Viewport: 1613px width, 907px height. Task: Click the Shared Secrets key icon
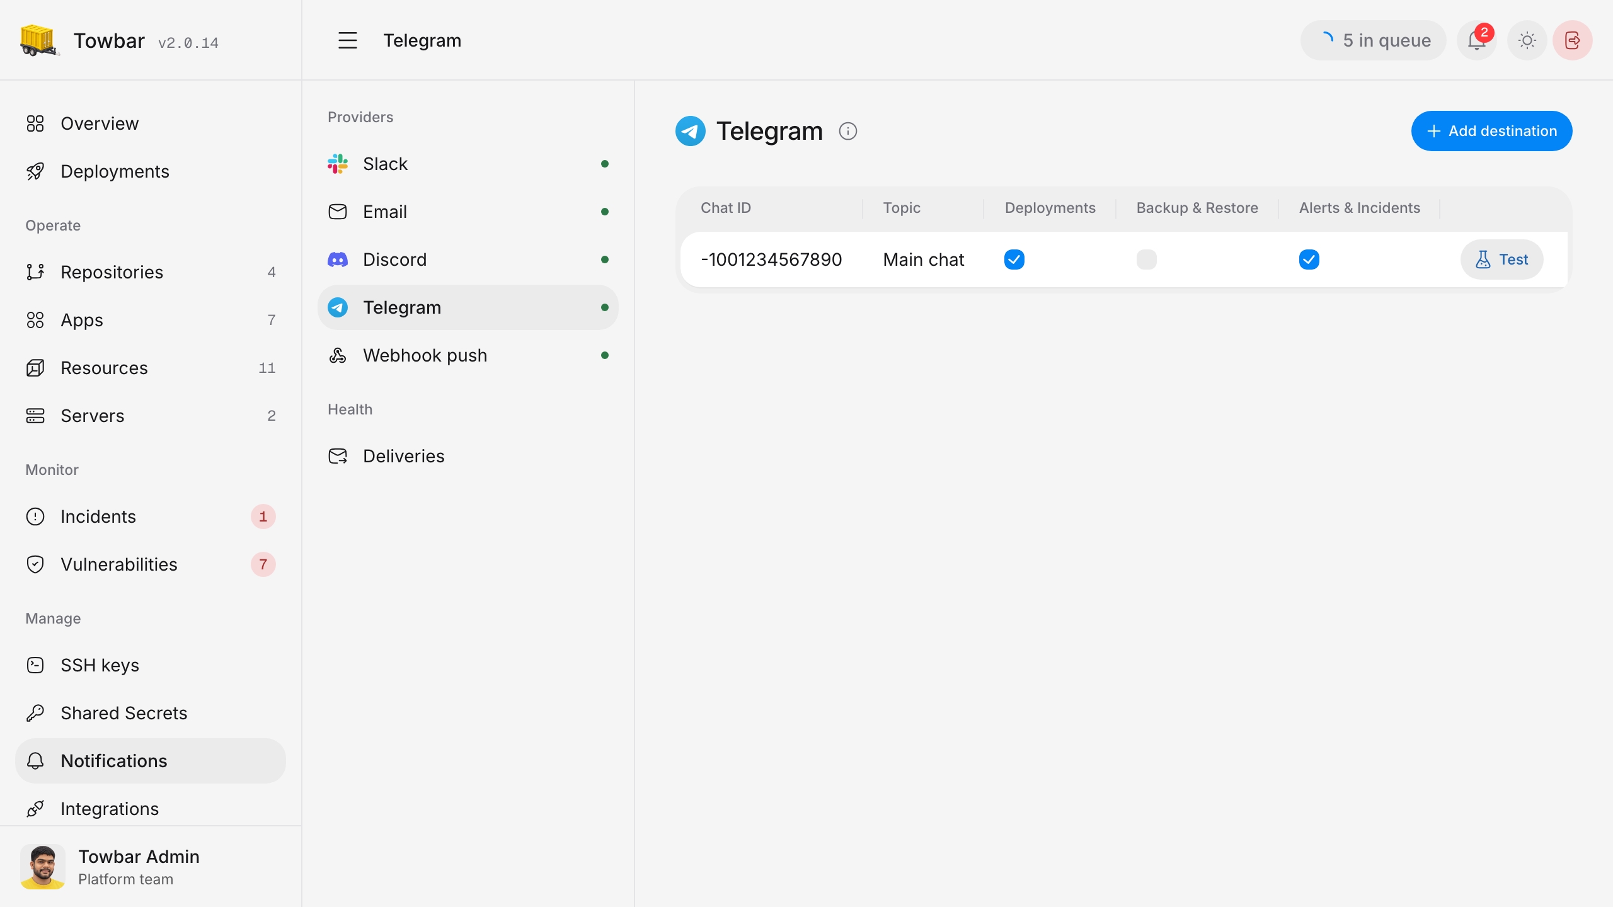[35, 713]
